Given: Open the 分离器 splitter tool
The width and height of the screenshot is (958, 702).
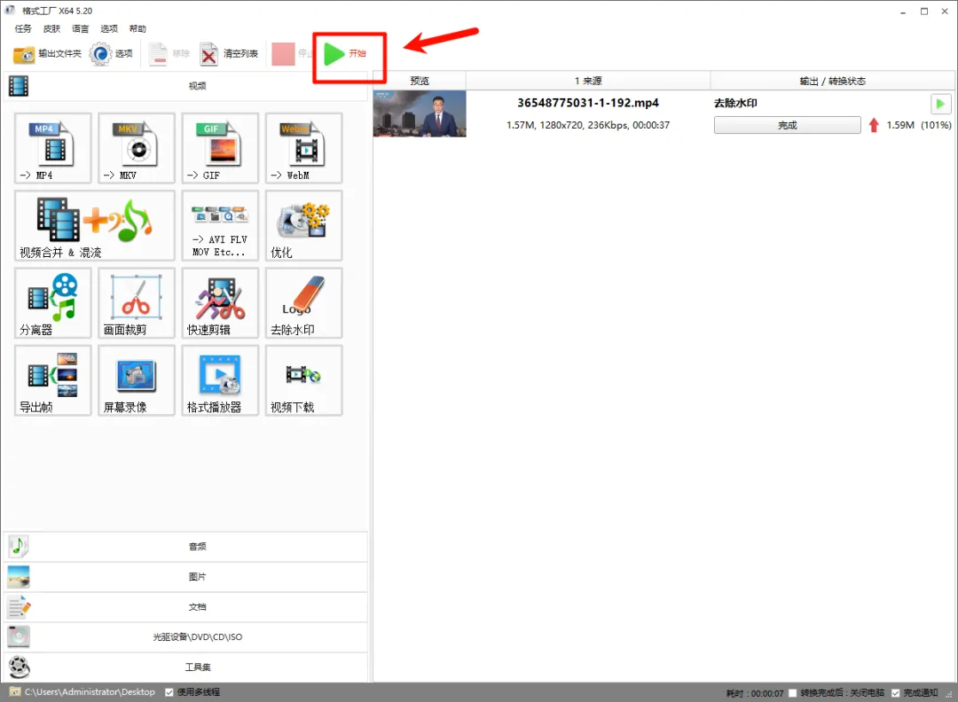Looking at the screenshot, I should click(x=53, y=303).
